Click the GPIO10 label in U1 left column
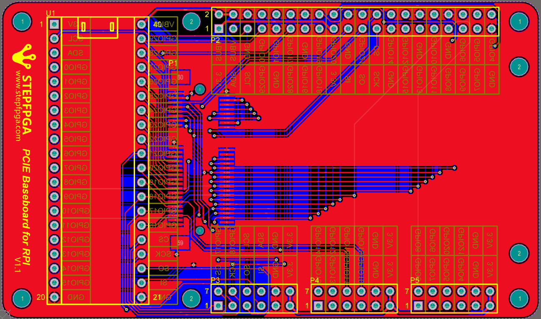This screenshot has width=541, height=319. pyautogui.click(x=75, y=211)
